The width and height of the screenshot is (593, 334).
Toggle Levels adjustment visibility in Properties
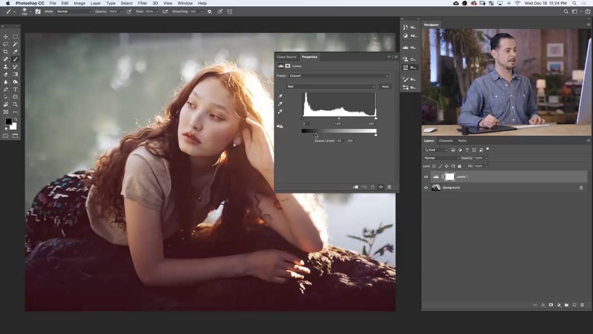coord(381,187)
